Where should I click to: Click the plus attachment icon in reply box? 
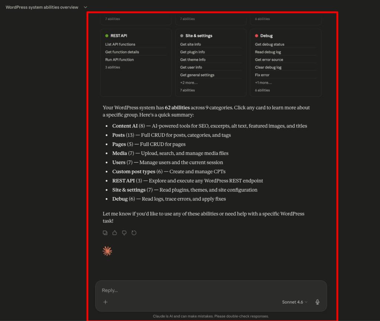tap(105, 302)
